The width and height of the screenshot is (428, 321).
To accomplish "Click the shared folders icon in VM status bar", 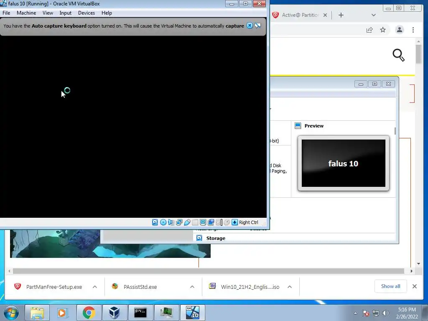I will (195, 222).
